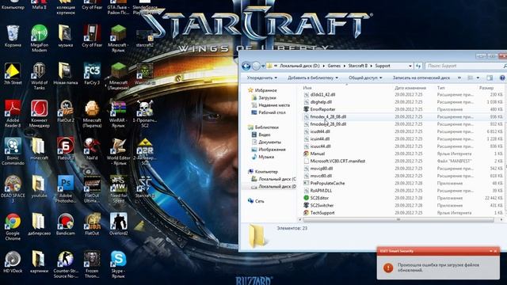Open WinRAR shortcut on desktop
The image size is (507, 285).
(118, 114)
